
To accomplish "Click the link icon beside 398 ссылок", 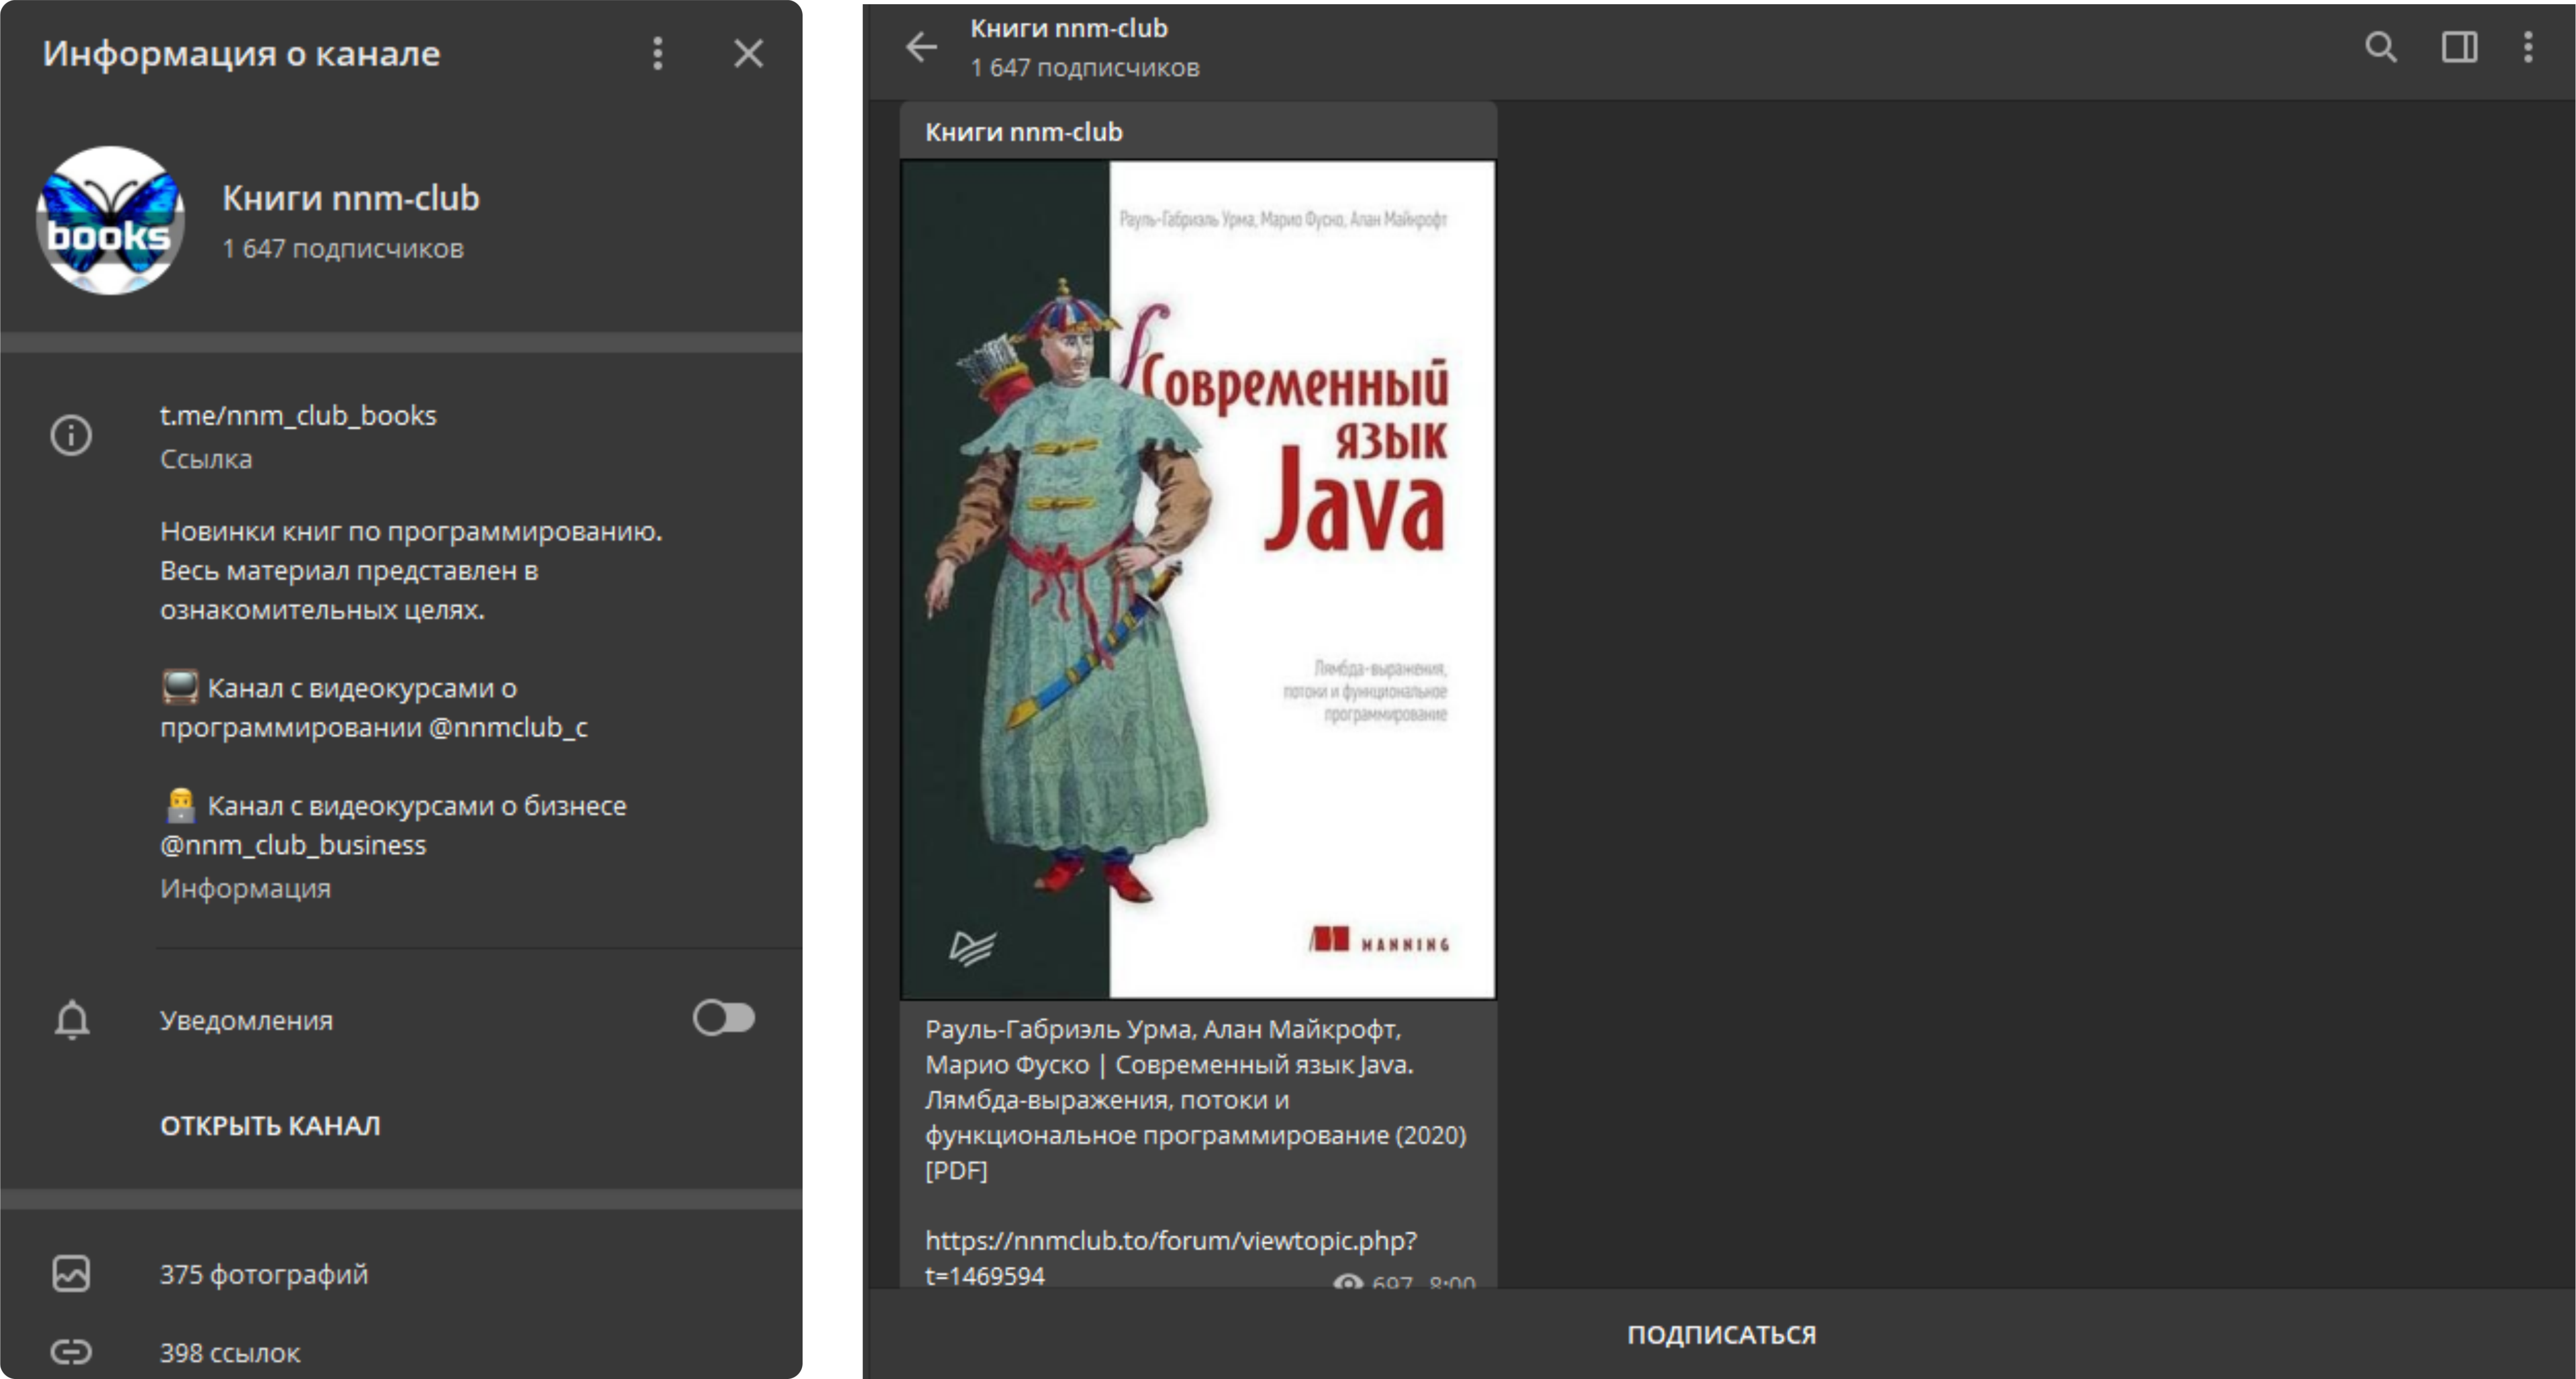I will [71, 1352].
